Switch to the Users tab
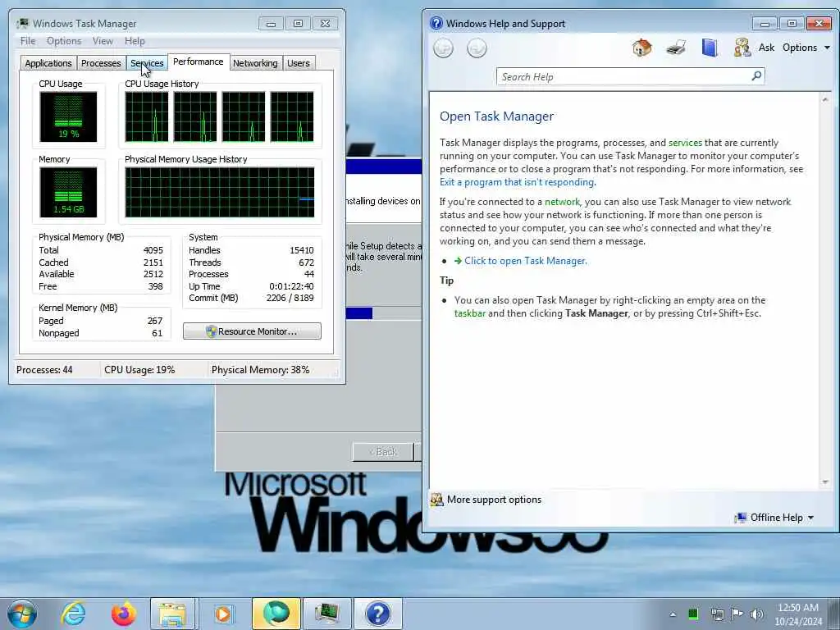This screenshot has height=630, width=840. (x=299, y=63)
